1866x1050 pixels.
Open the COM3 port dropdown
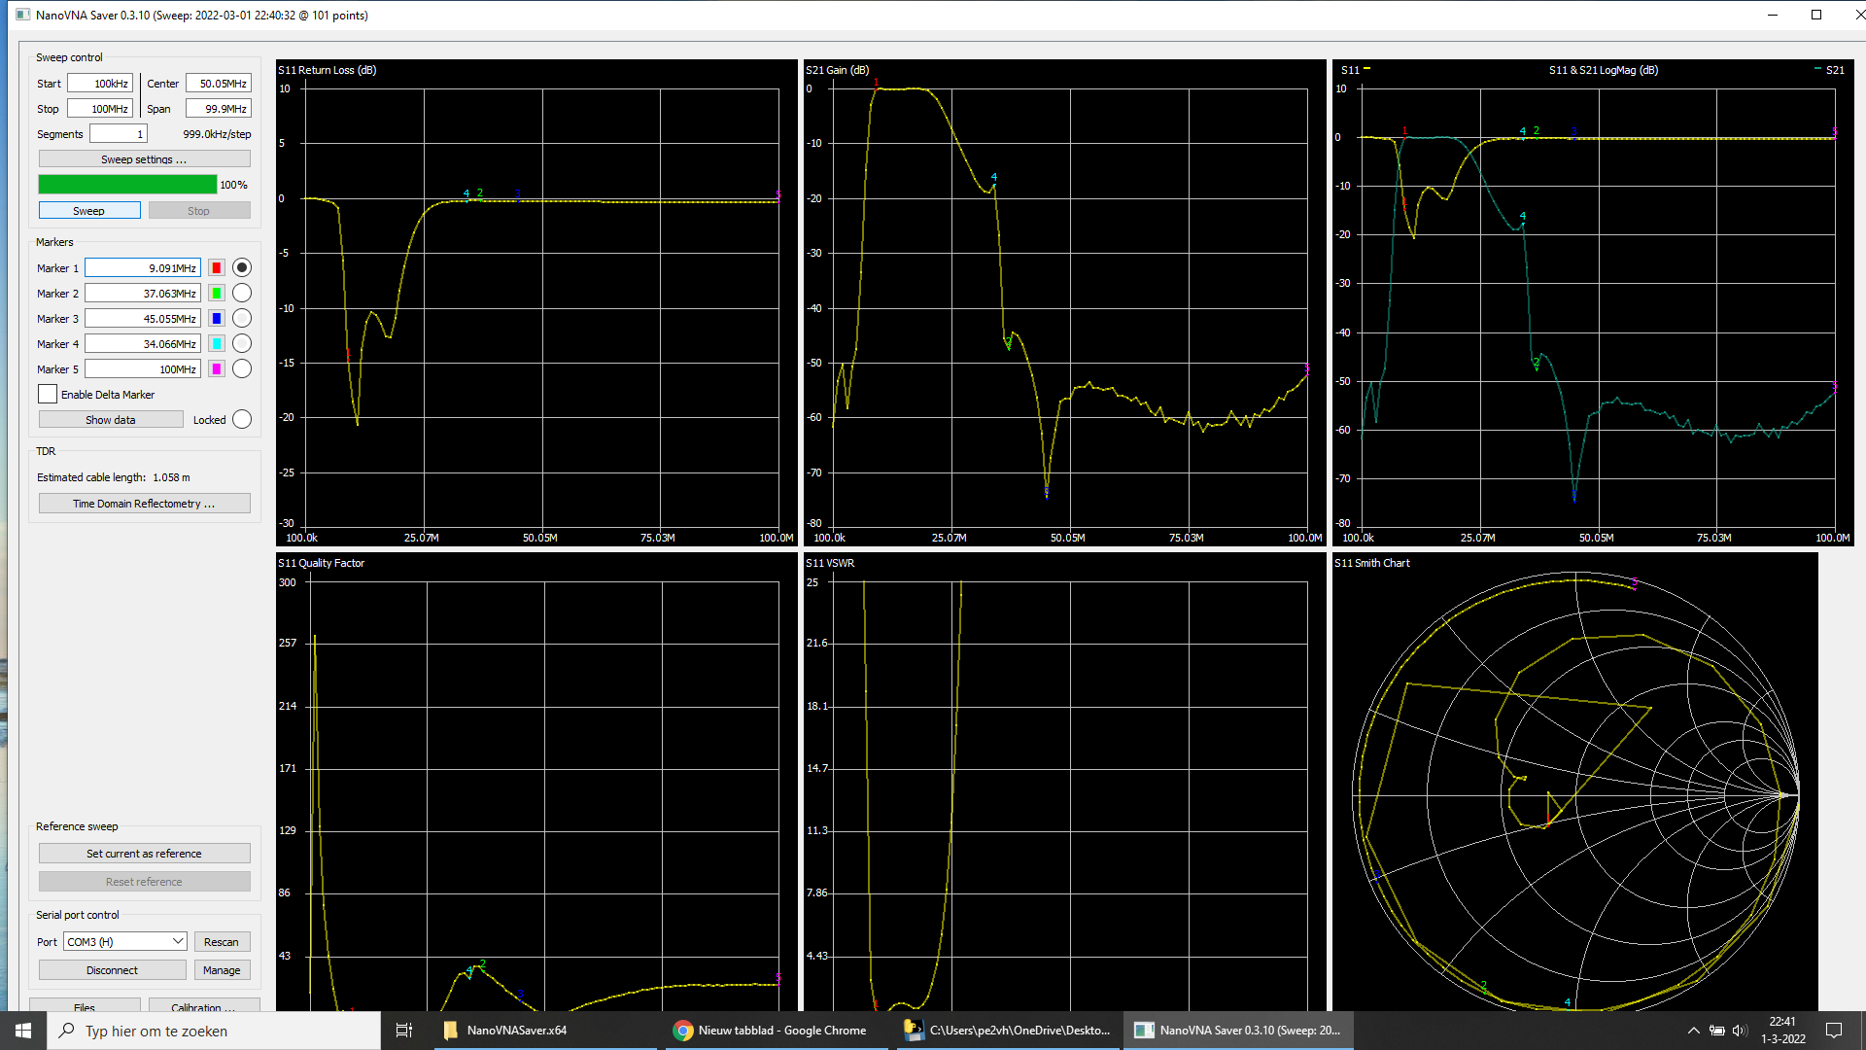coord(124,941)
